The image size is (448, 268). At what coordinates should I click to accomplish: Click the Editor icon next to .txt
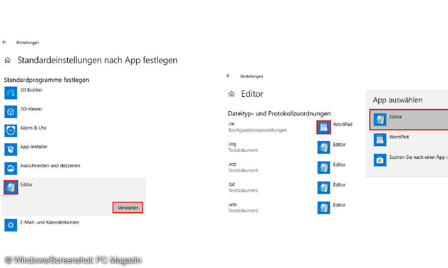(324, 187)
